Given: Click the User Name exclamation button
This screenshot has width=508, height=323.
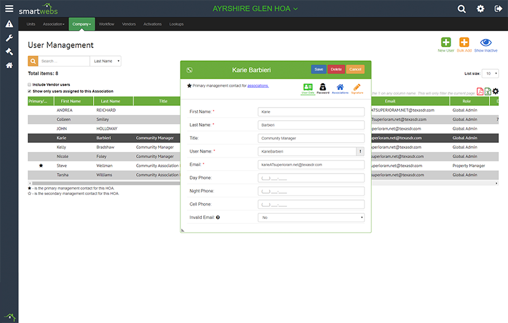Looking at the screenshot, I should 360,151.
